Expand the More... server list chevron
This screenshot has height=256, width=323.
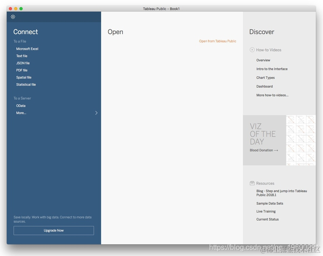point(96,113)
